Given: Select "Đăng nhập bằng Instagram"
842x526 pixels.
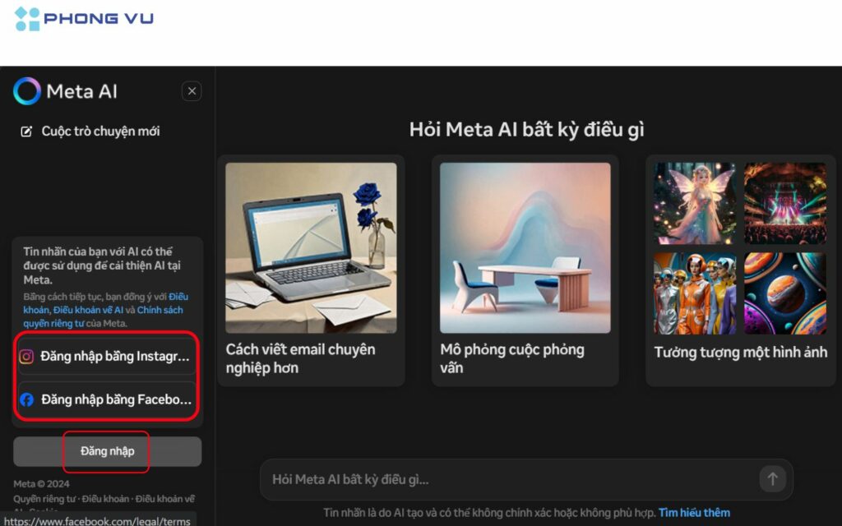Looking at the screenshot, I should 105,356.
